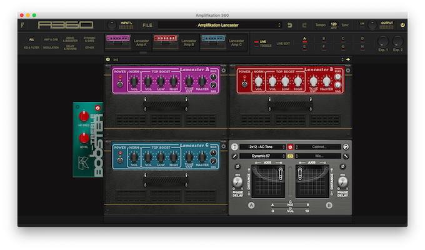Click the Treble Booster LEVEL knob
Image resolution: width=425 pixels, height=250 pixels.
point(84,137)
